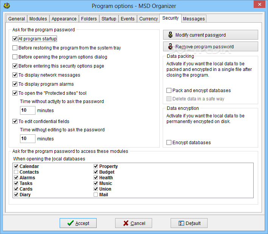
Task: Open the Modules tab
Action: [38, 18]
